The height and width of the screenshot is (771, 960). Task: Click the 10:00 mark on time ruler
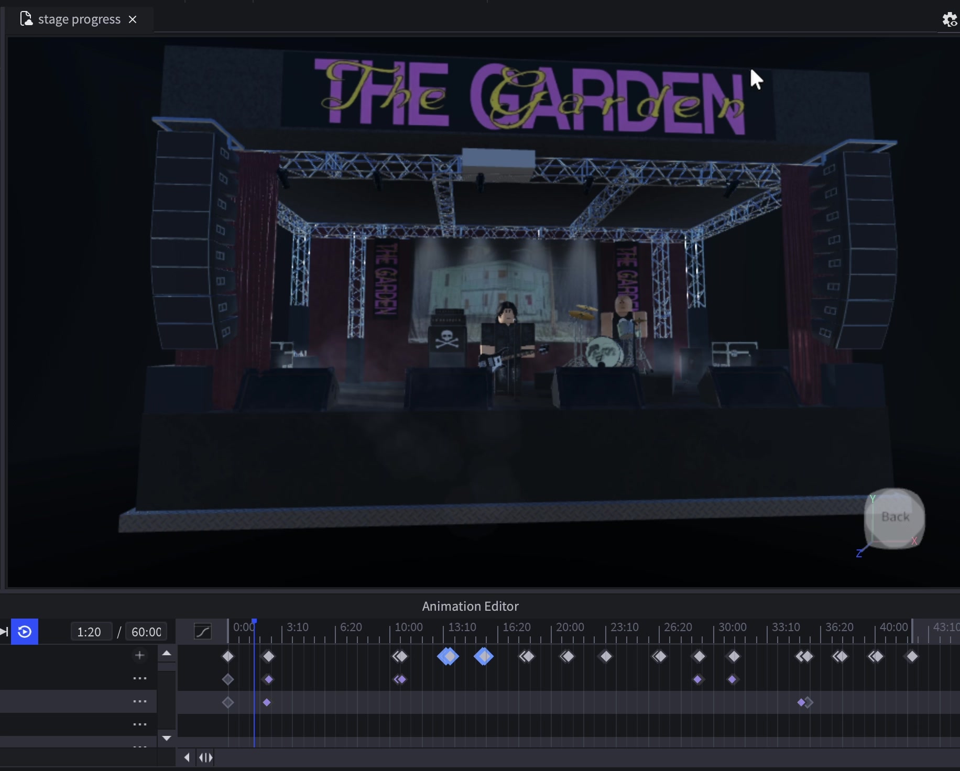pos(409,627)
